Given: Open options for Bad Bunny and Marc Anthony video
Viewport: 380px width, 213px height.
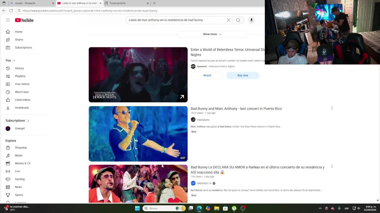Looking at the screenshot, I should click(332, 108).
